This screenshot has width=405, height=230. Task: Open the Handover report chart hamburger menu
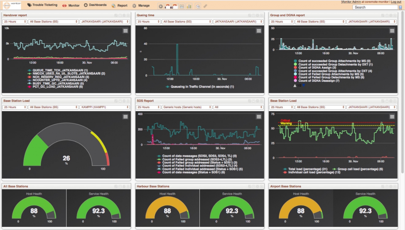pos(126,31)
